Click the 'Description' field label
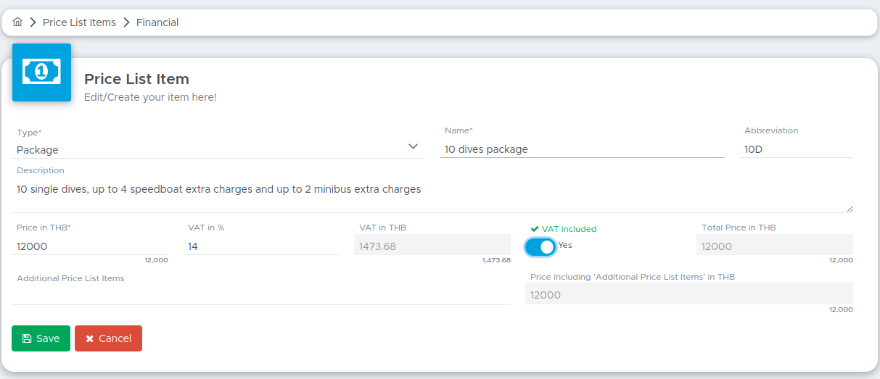This screenshot has height=379, width=880. [41, 170]
